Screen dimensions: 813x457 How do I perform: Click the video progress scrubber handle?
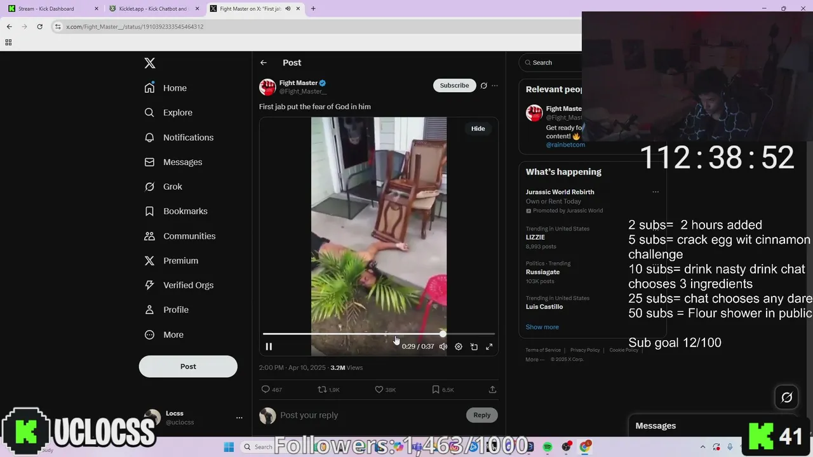click(x=443, y=333)
